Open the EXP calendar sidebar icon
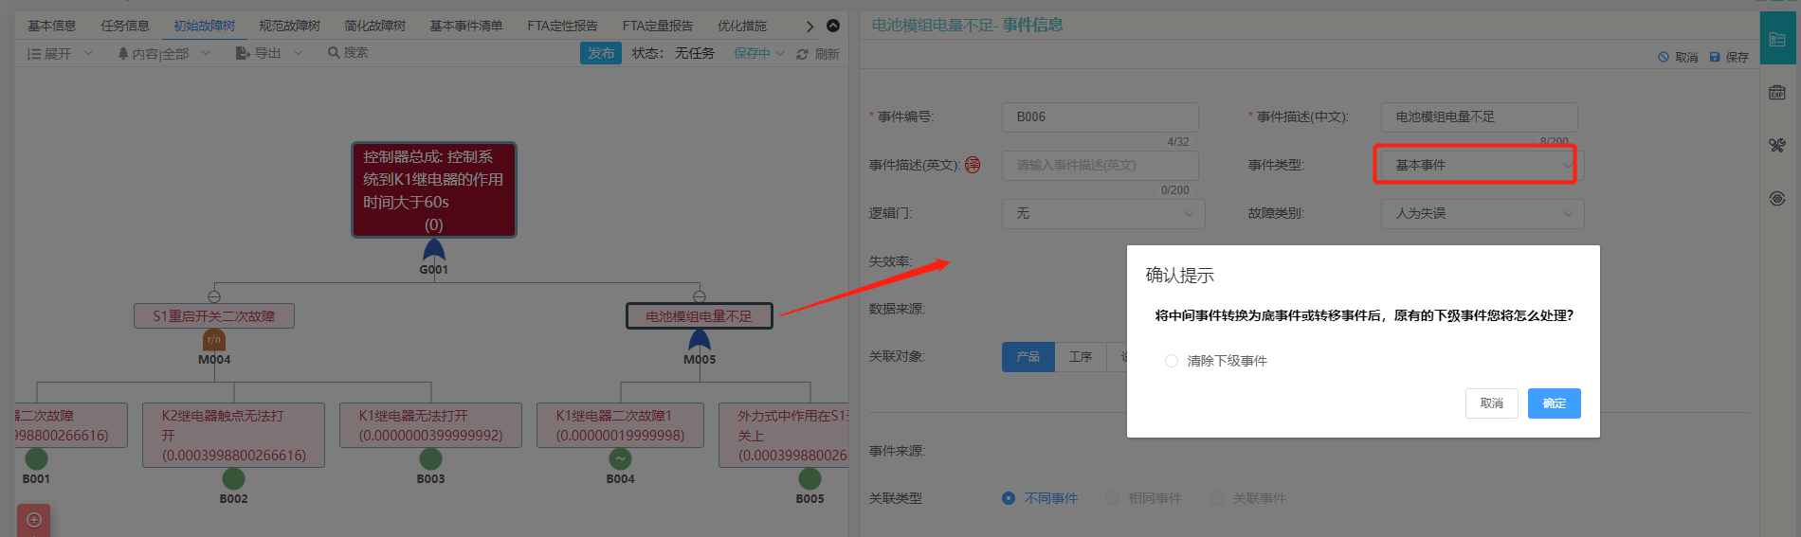This screenshot has width=1801, height=537. coord(1777,93)
